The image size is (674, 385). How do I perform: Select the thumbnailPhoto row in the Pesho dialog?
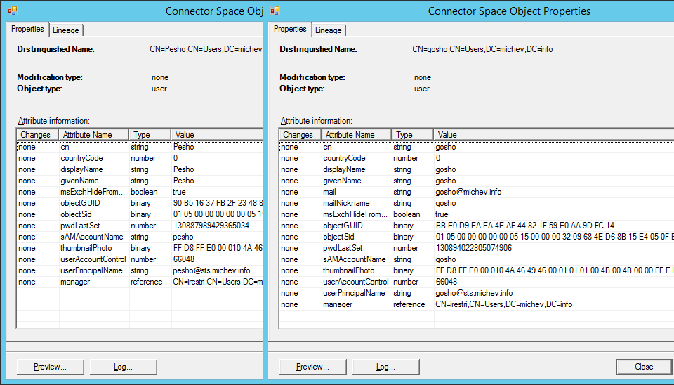[x=86, y=248]
